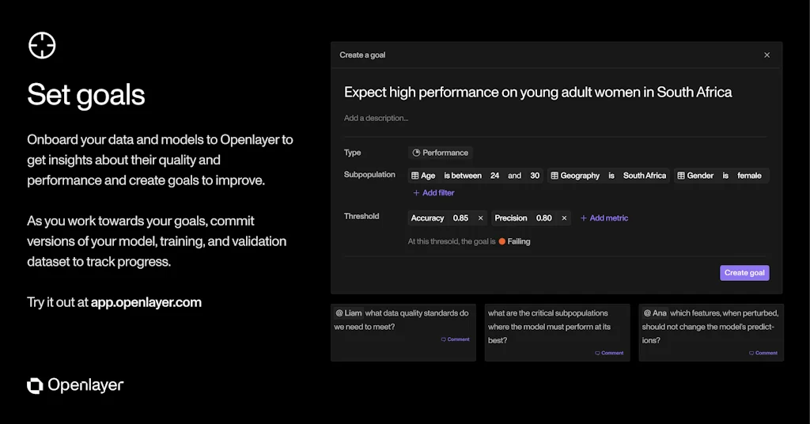Select the Precision metric name

pos(511,218)
